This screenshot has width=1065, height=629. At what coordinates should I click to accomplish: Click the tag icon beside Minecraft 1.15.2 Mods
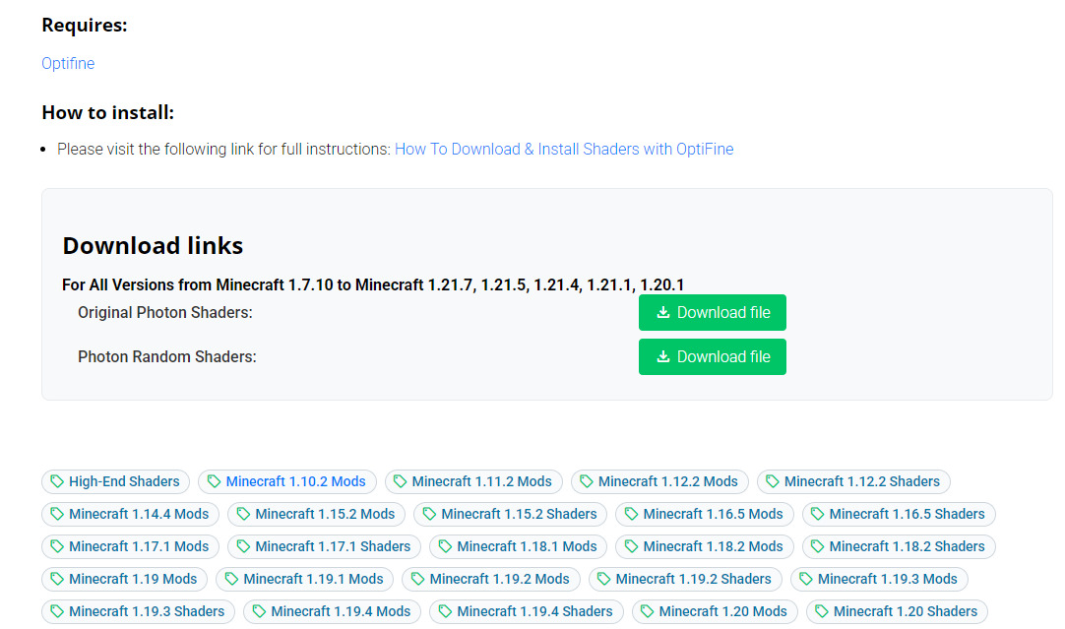243,514
